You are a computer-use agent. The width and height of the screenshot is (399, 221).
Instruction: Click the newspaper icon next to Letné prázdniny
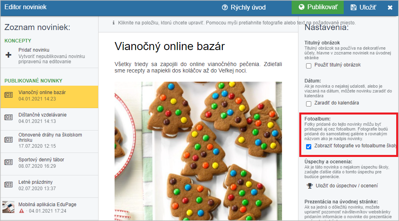pyautogui.click(x=8, y=185)
